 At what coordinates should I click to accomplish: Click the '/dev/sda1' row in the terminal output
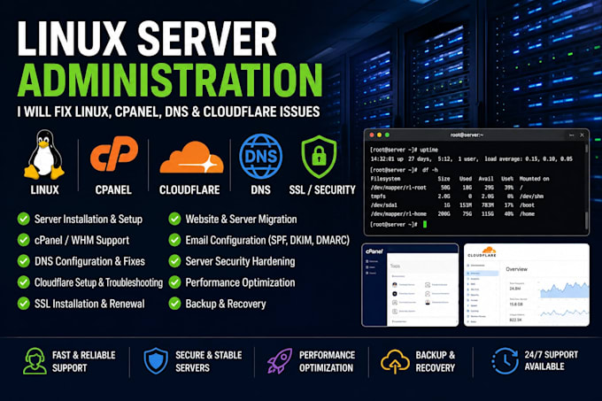pos(452,204)
